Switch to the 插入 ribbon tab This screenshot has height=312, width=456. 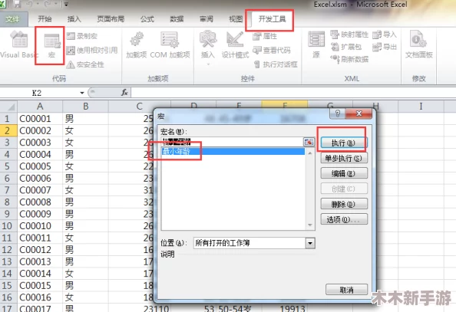74,19
